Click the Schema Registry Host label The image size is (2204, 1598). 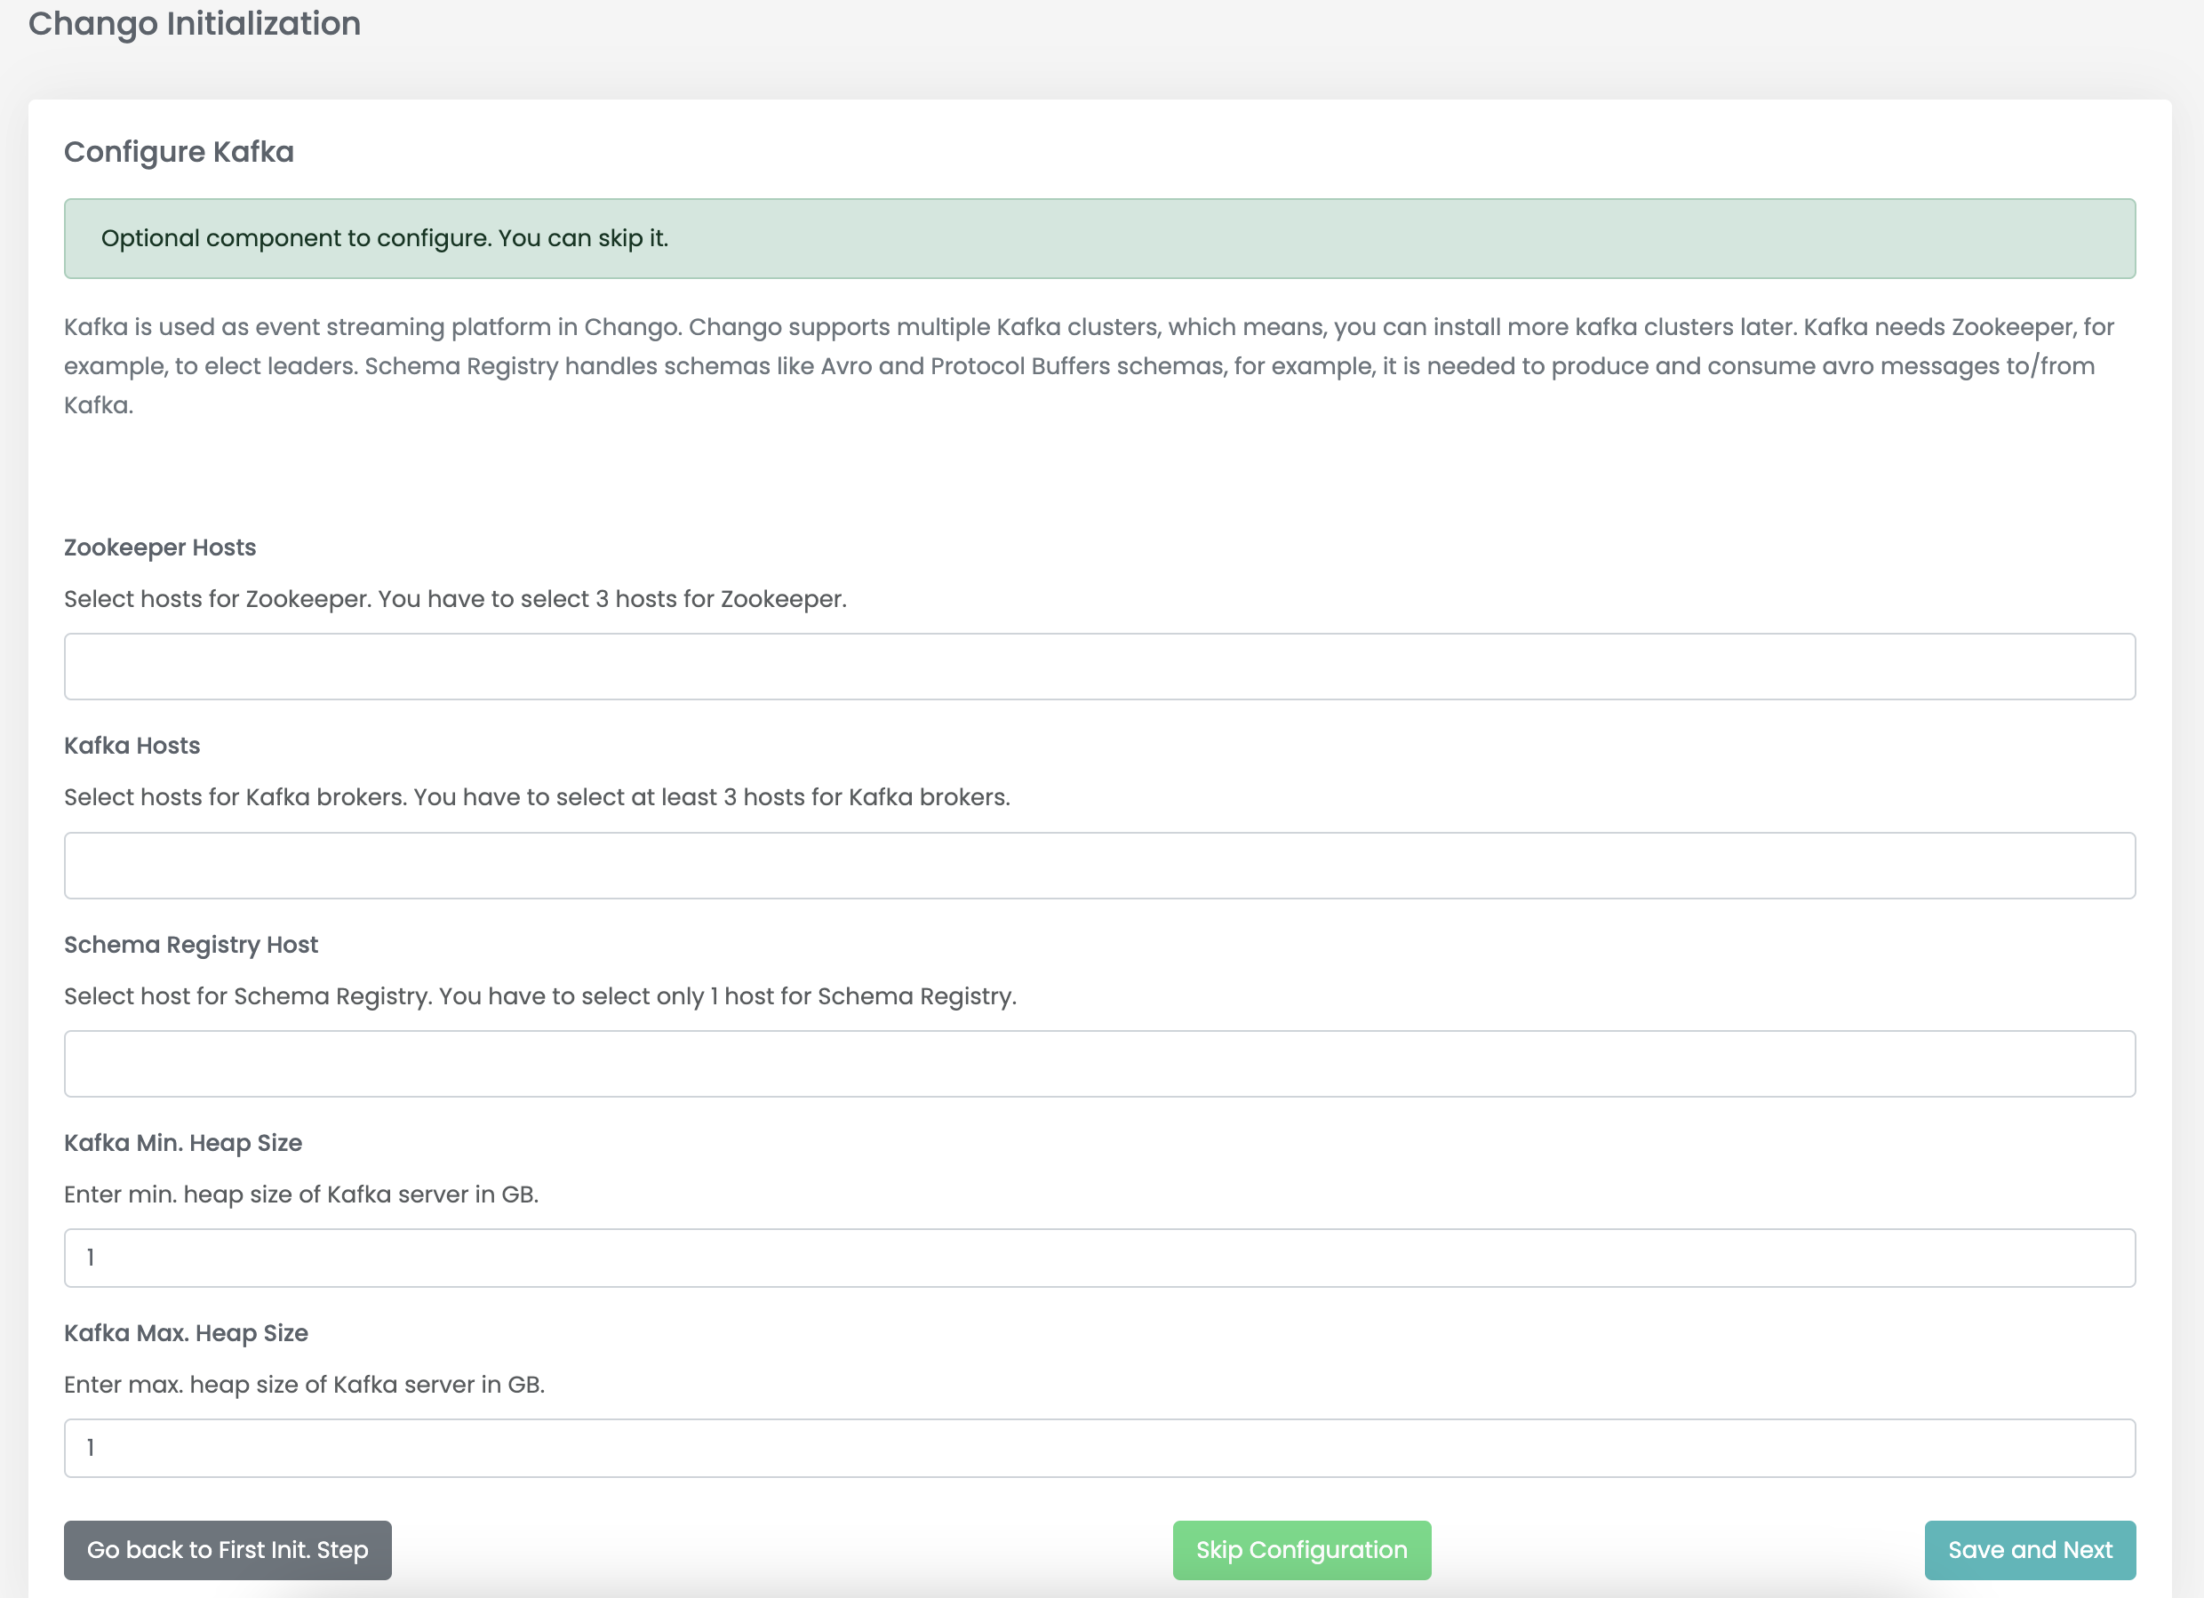(x=191, y=945)
